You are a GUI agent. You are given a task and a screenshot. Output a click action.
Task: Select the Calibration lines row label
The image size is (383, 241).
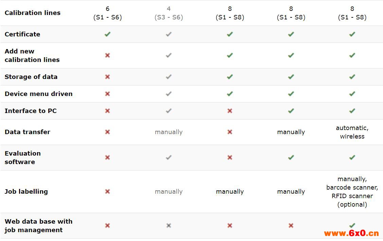(x=33, y=13)
